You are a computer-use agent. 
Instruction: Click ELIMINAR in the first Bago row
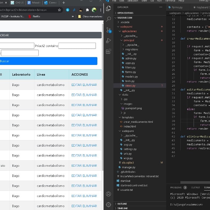click(x=90, y=85)
